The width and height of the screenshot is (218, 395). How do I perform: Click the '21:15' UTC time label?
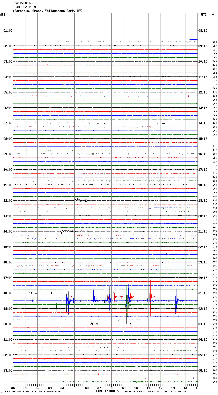[x=203, y=231]
